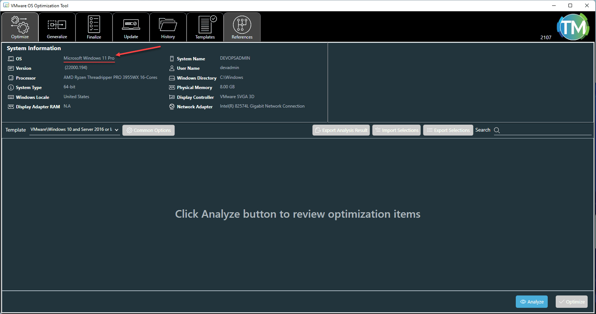Click the Display Adapter RAM icon
Viewport: 596px width, 314px height.
click(x=11, y=107)
